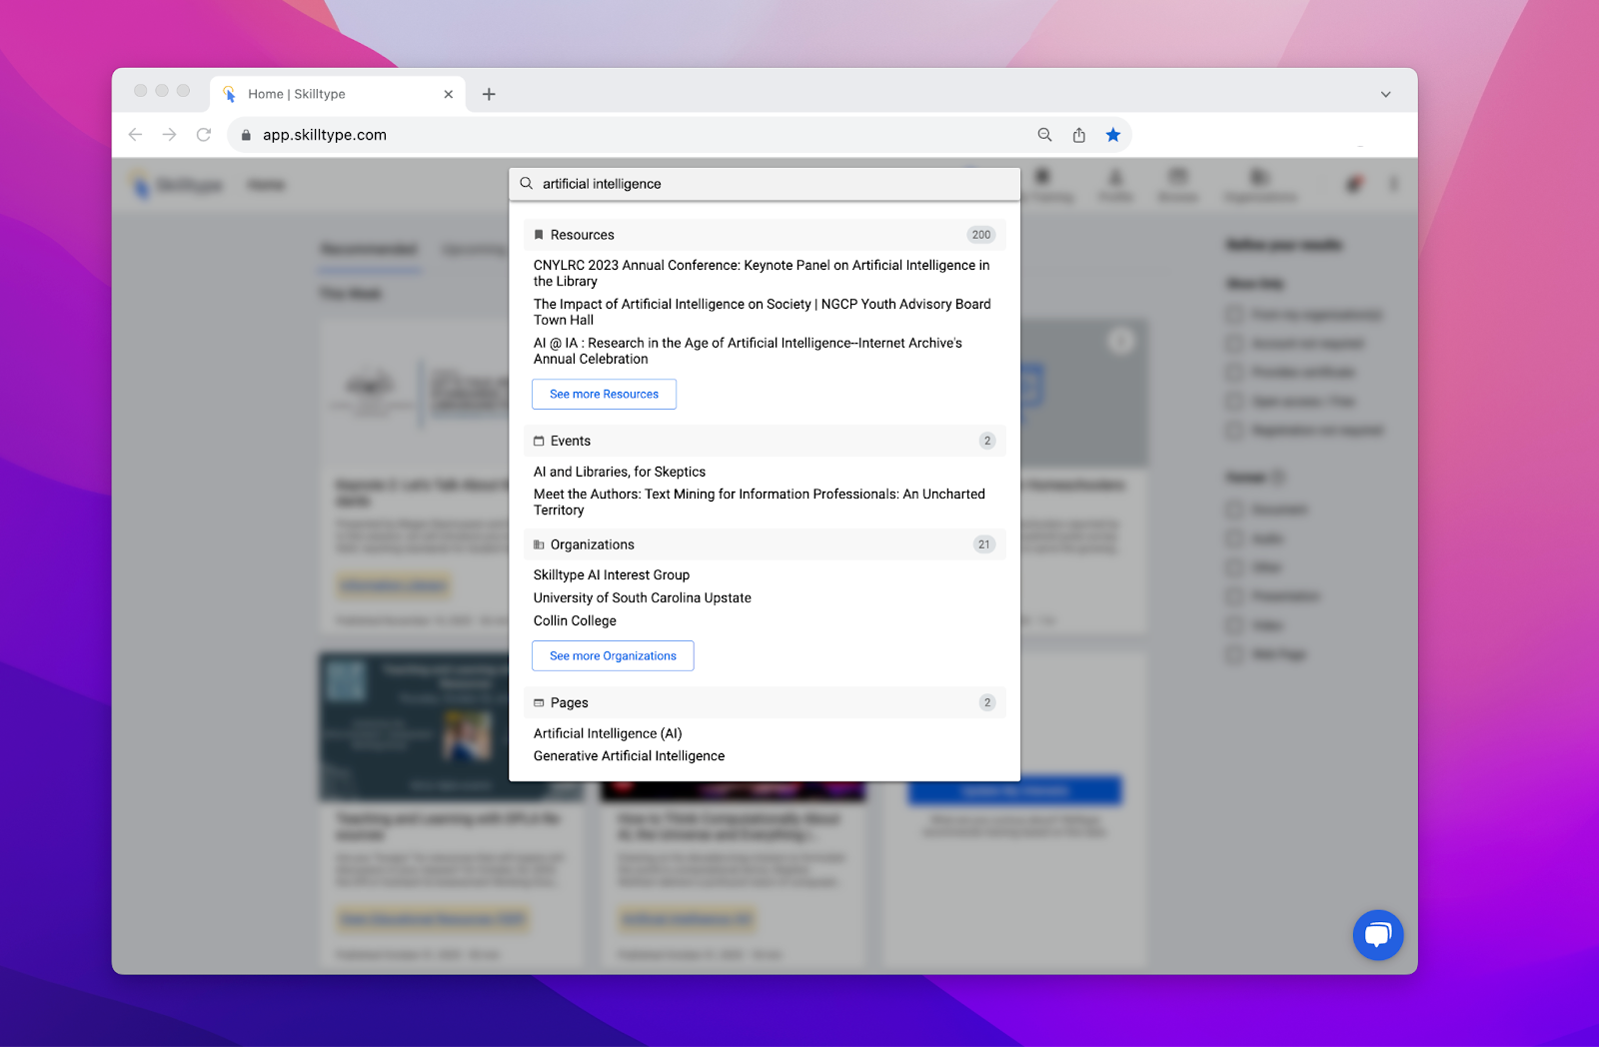Click the share icon in address bar
This screenshot has width=1599, height=1047.
pos(1078,135)
